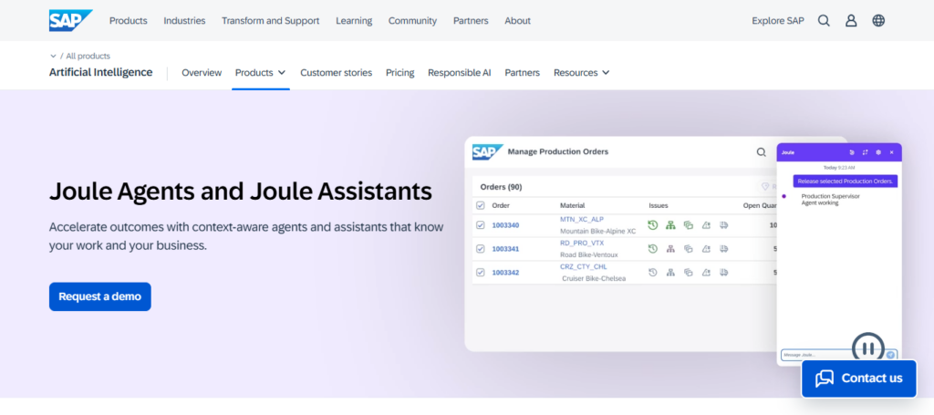This screenshot has width=934, height=415.
Task: Go to the Pricing tab
Action: point(400,73)
